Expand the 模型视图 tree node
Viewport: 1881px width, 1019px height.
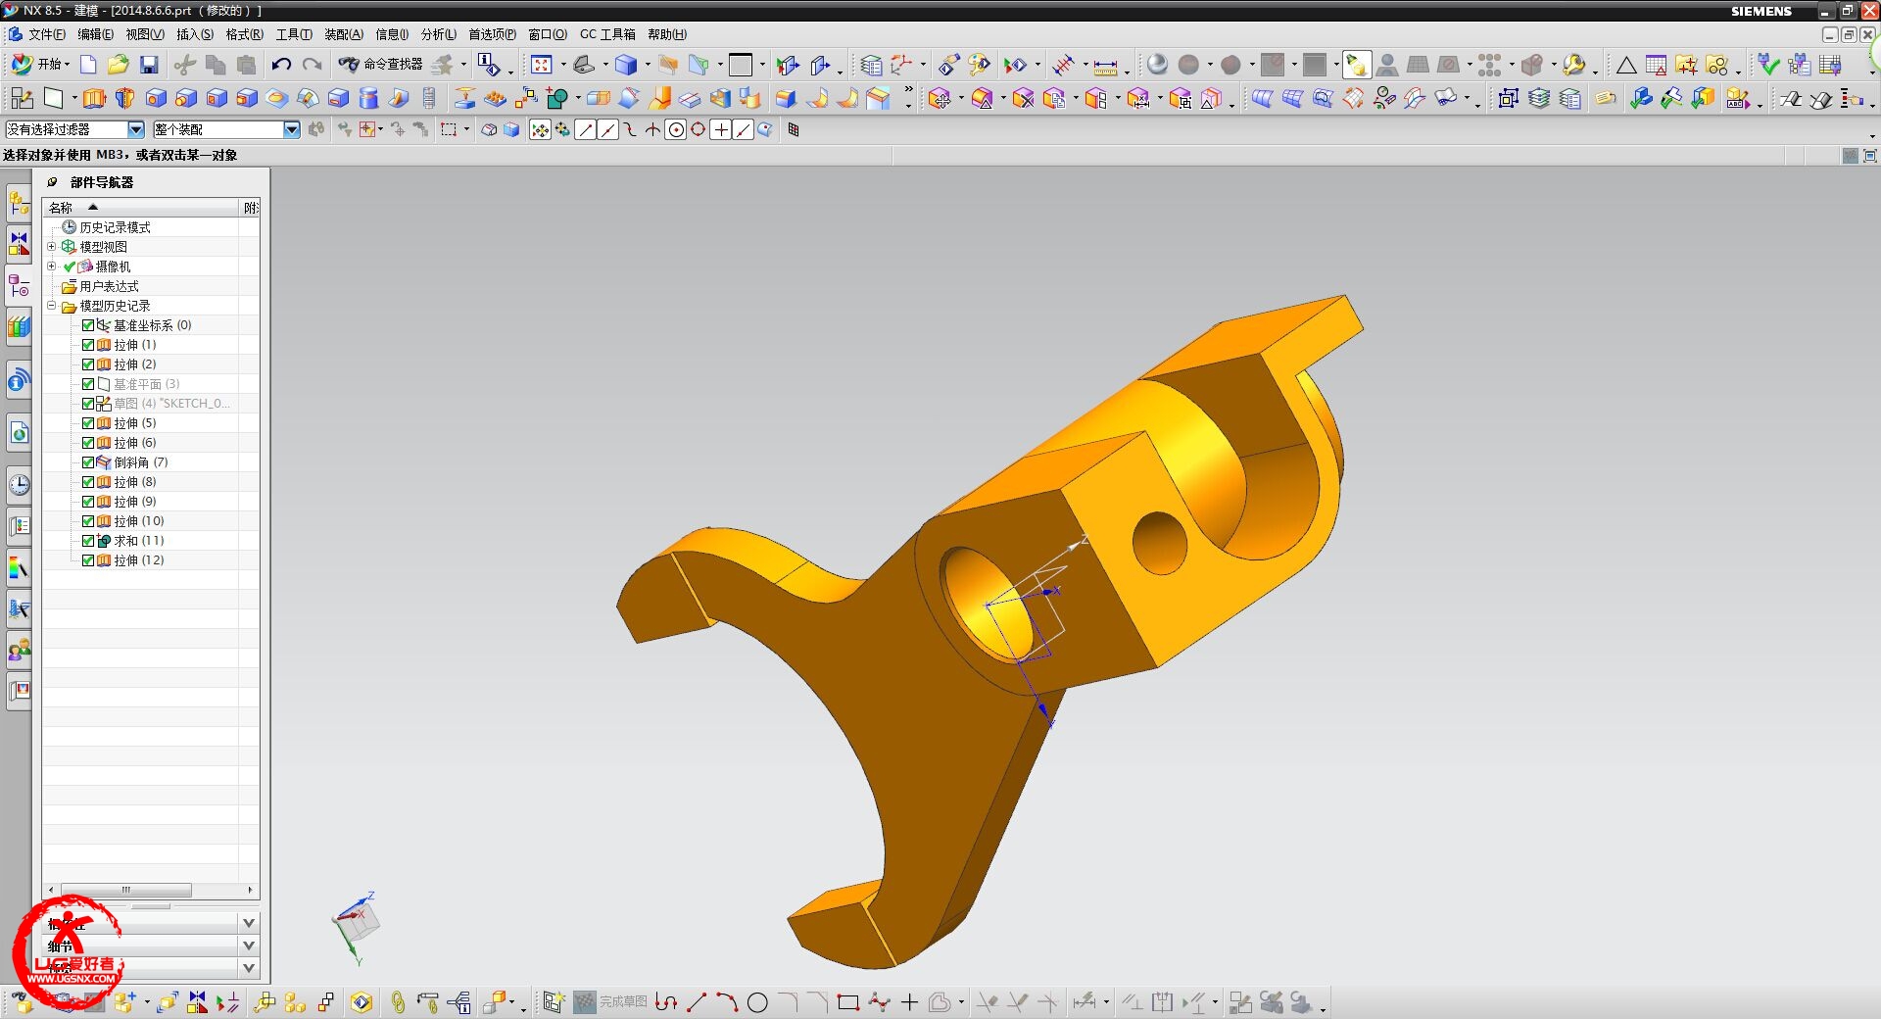point(52,247)
